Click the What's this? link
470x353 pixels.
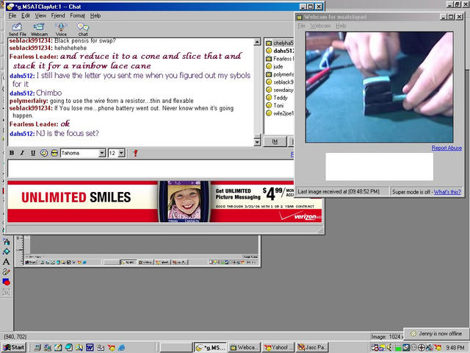447,192
